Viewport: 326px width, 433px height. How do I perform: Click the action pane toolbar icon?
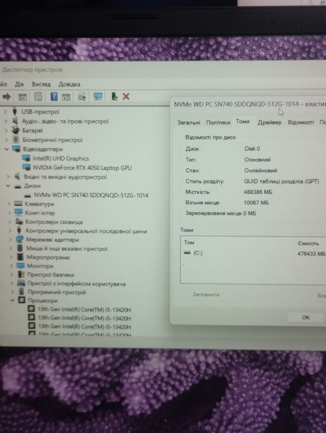point(66,97)
